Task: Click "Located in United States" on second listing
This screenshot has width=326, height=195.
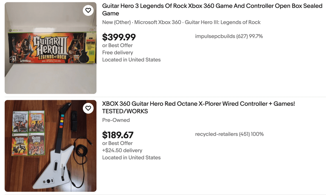Action: [x=131, y=157]
